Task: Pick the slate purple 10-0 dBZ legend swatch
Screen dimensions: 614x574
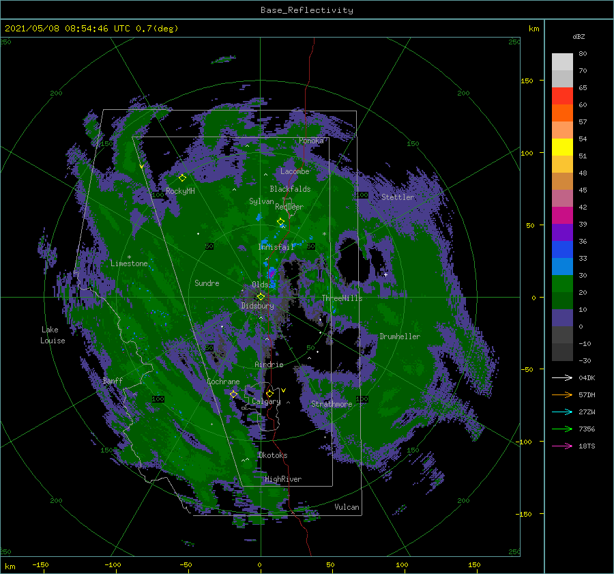Action: 562,318
